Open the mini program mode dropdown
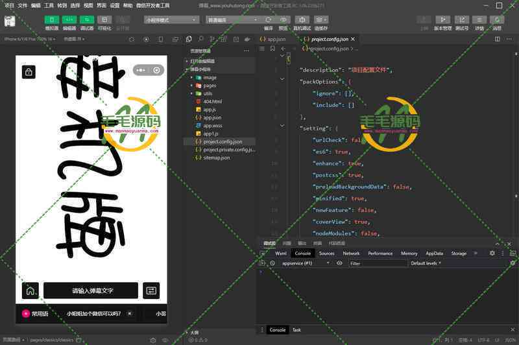Image resolution: width=519 pixels, height=345 pixels. pos(171,20)
